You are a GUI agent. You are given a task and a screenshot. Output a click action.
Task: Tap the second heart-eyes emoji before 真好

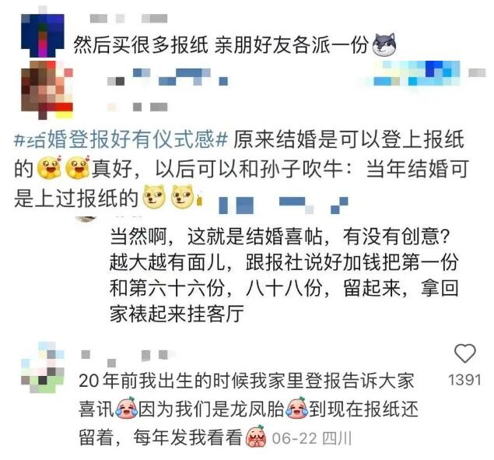(x=78, y=167)
